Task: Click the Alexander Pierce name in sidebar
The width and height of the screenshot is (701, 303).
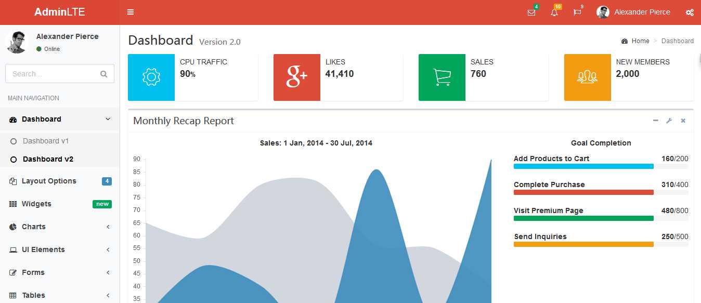Action: [x=68, y=36]
